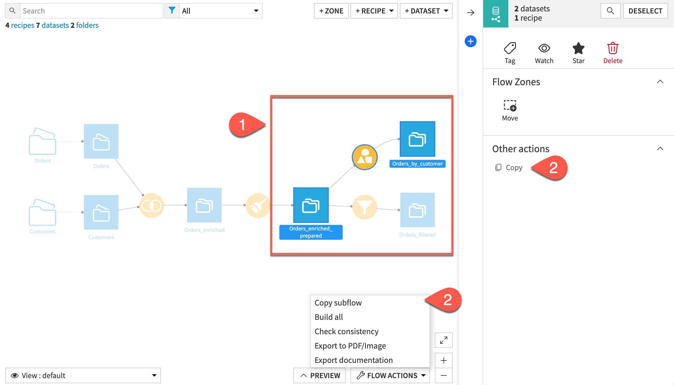
Task: Select the join recipe between Orders and Customers
Action: tap(151, 205)
